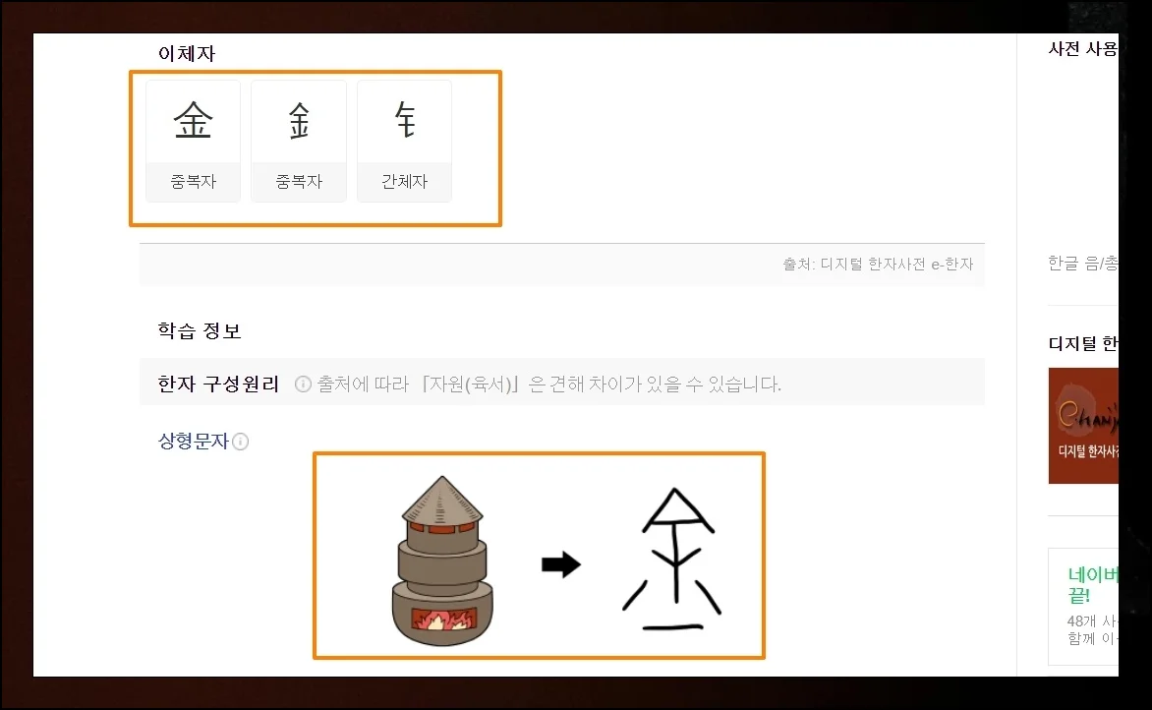The image size is (1152, 710).
Task: Click the info icon beside 상형문자
Action: 240,442
